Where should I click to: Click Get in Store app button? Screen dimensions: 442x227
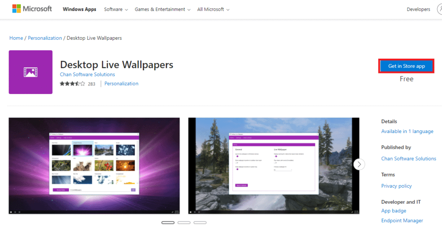406,66
